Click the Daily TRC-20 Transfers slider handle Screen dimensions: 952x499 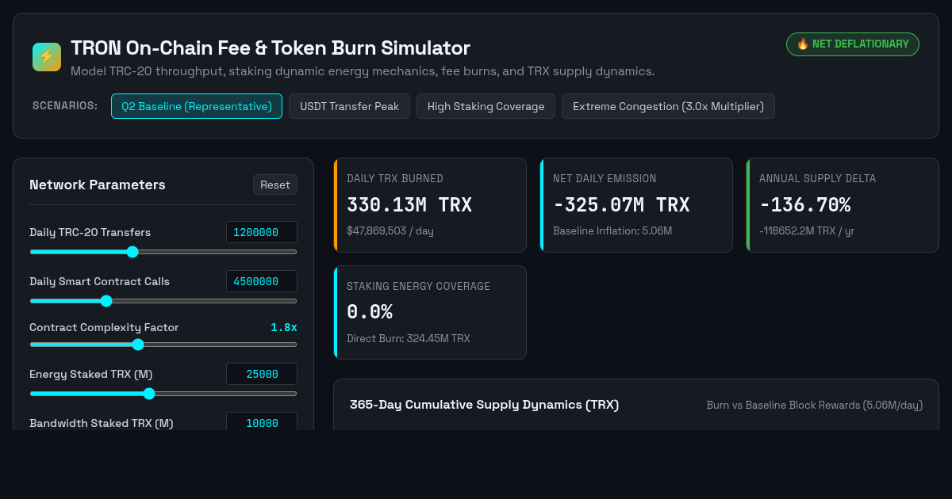(x=132, y=252)
